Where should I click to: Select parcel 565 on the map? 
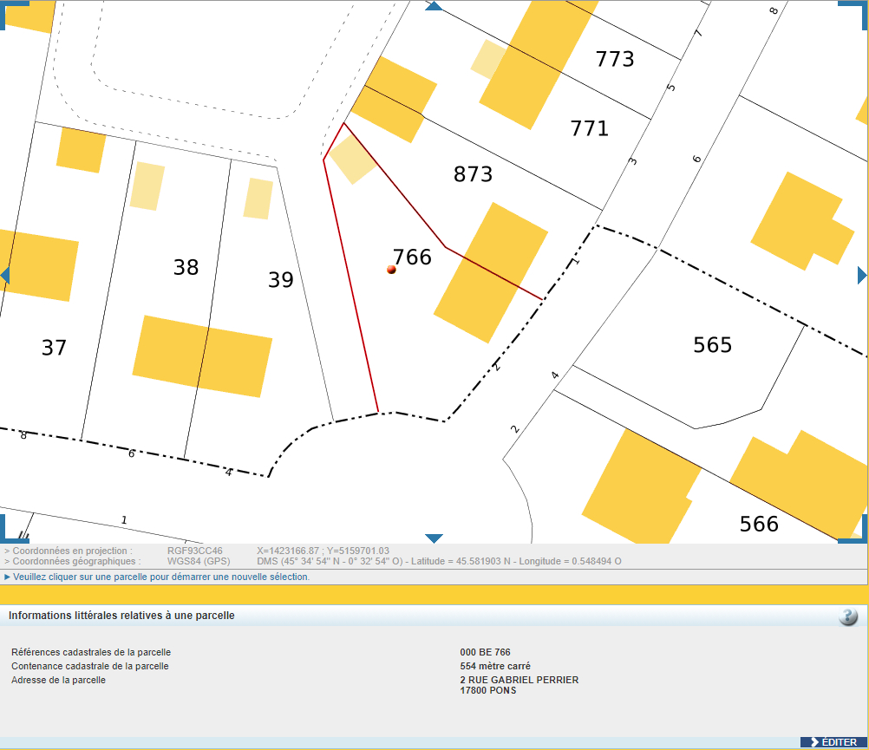click(712, 345)
